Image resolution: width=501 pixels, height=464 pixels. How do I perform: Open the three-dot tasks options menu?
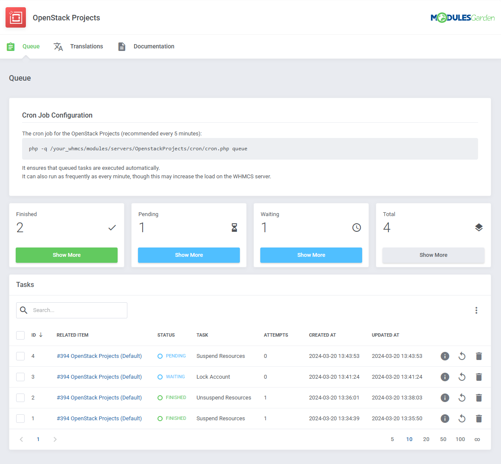476,310
